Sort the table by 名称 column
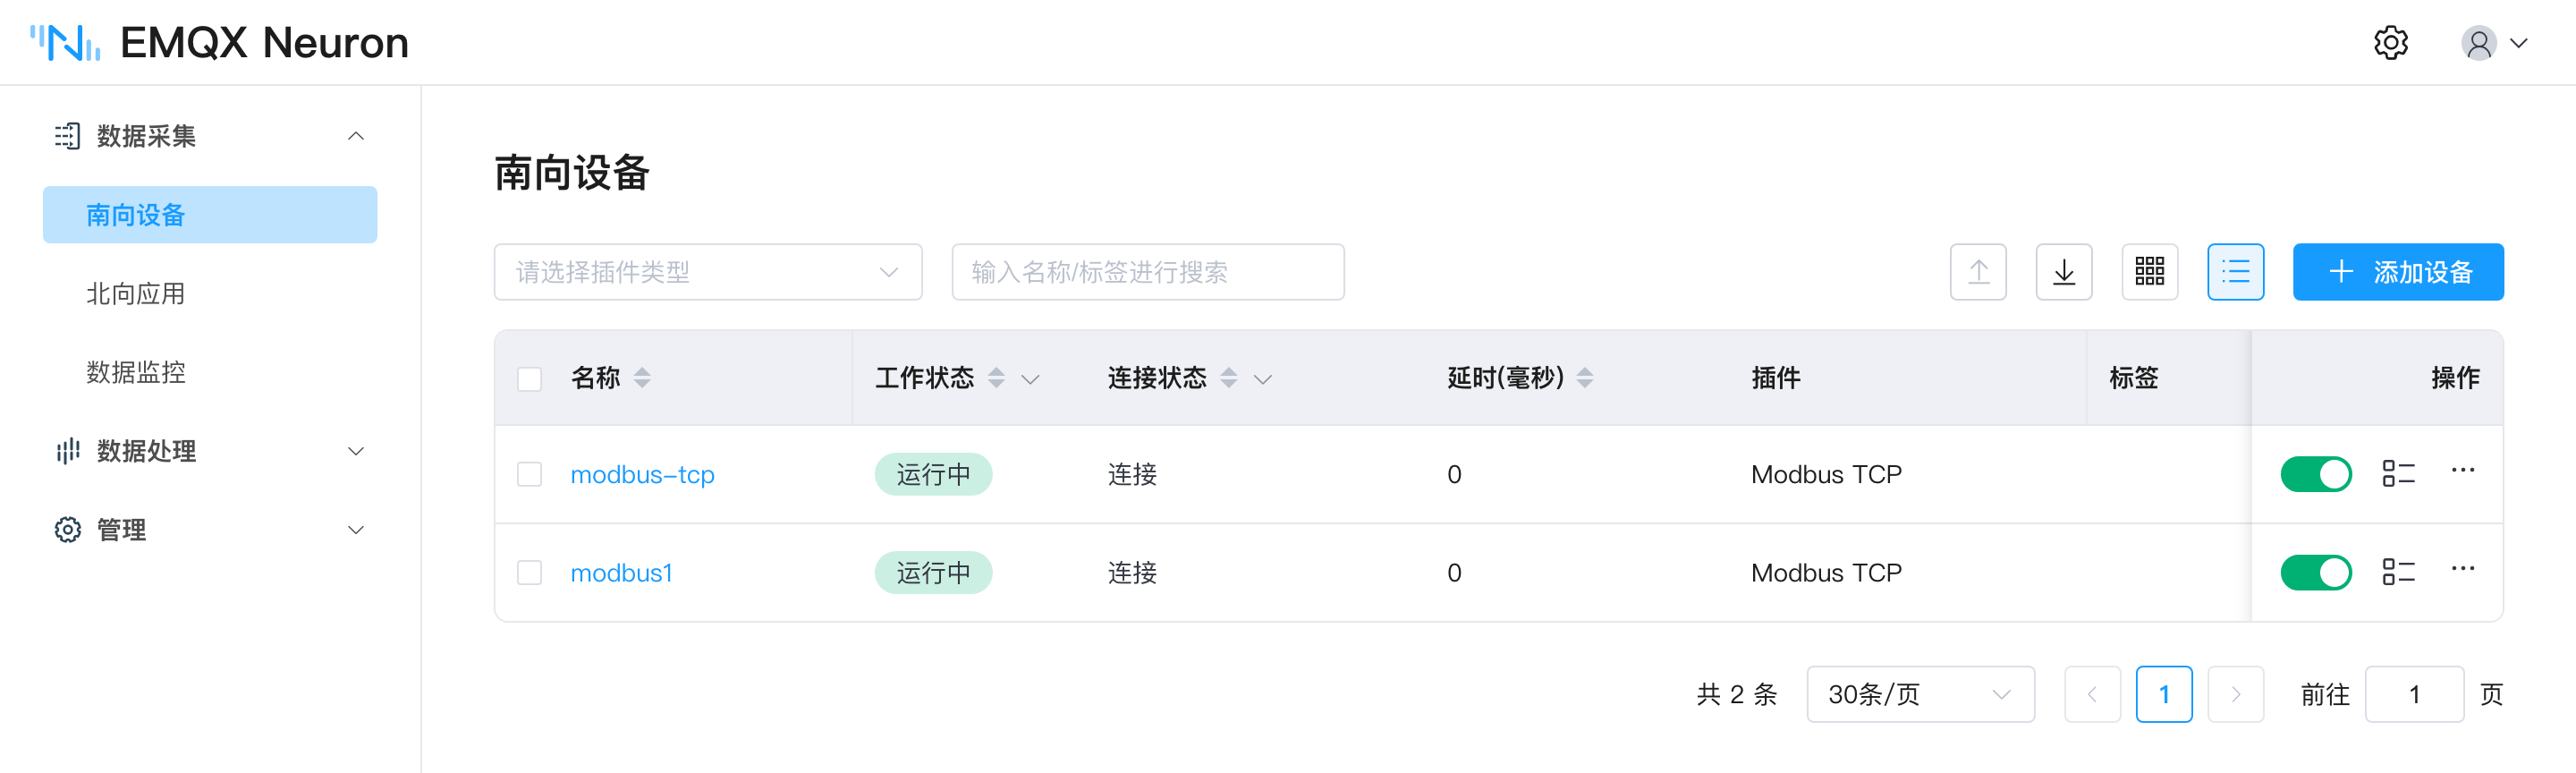The width and height of the screenshot is (2576, 773). click(642, 378)
